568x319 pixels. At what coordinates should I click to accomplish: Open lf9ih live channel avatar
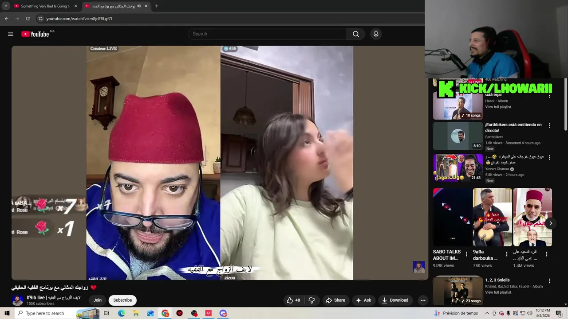click(17, 300)
